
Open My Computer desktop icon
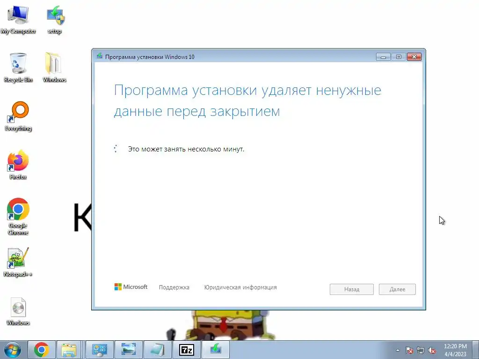coord(18,19)
